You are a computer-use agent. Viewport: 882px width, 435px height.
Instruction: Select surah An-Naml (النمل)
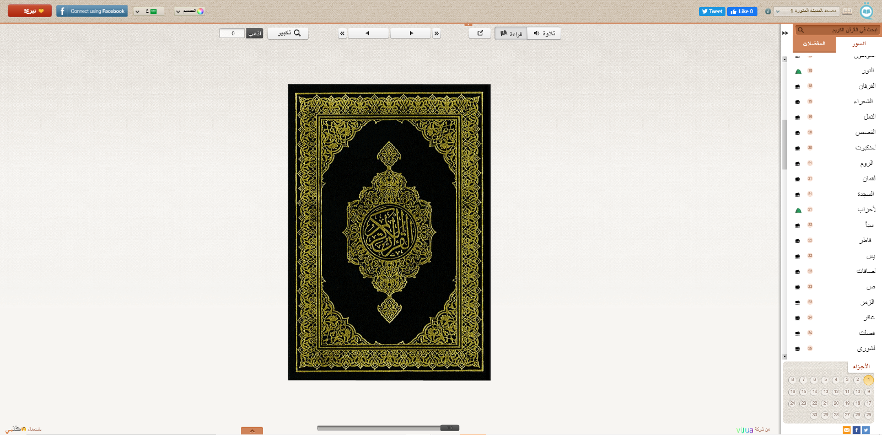point(869,117)
